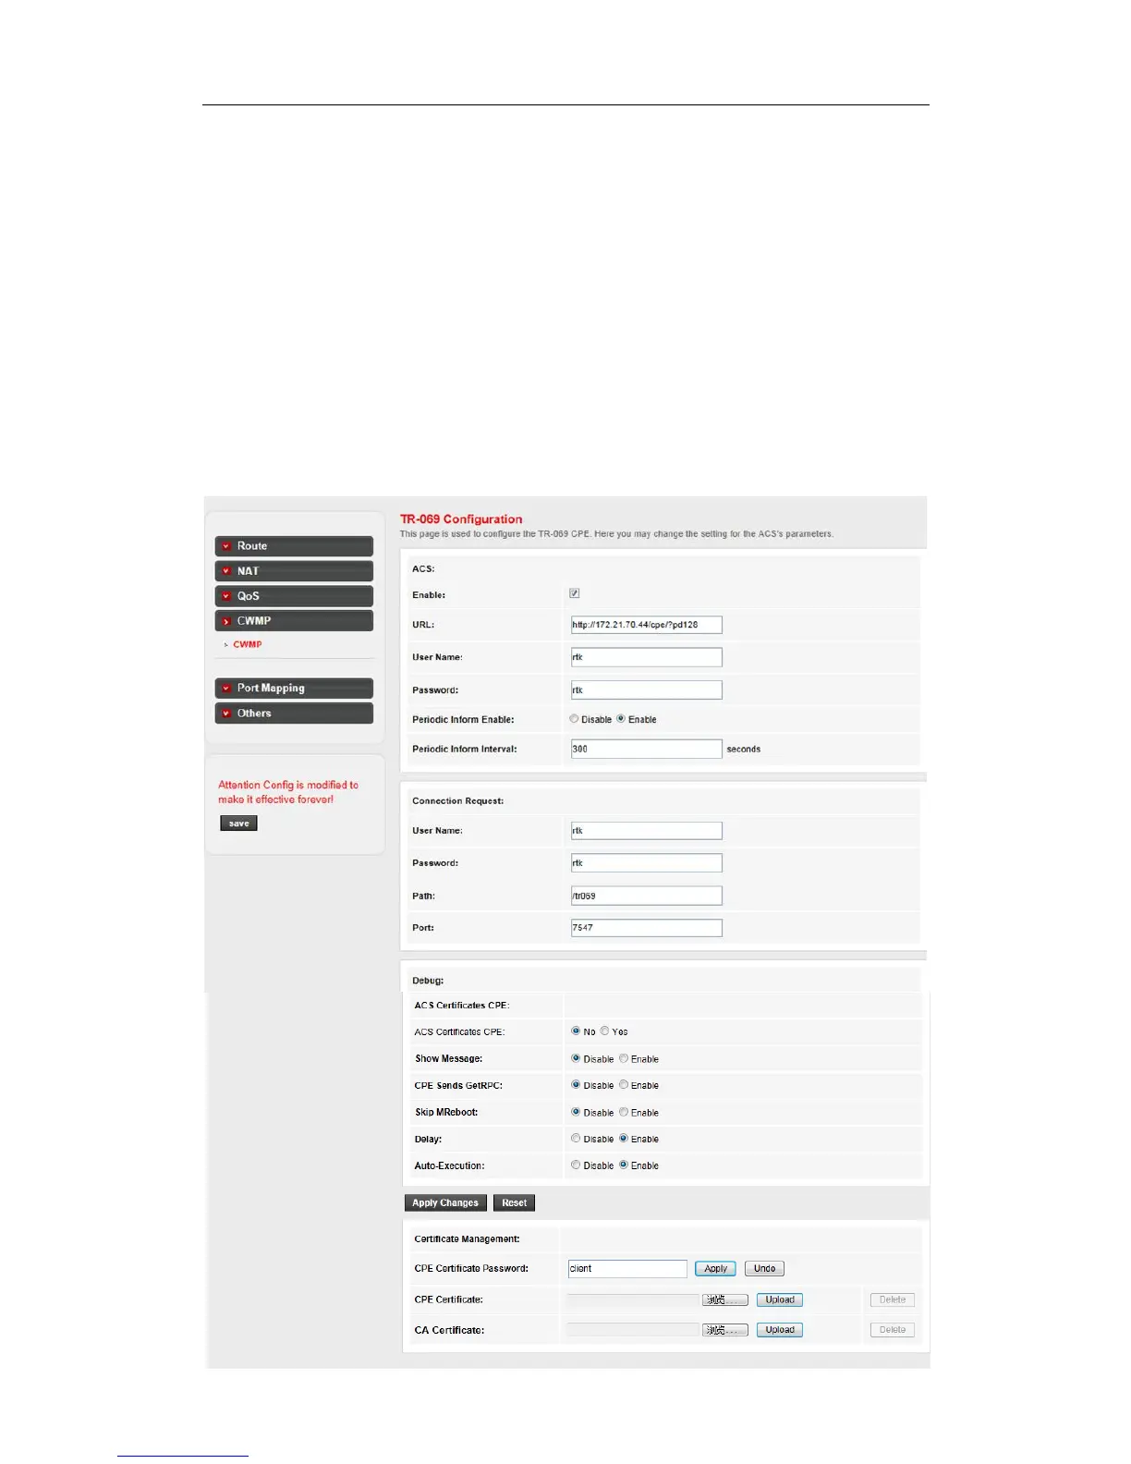Image resolution: width=1131 pixels, height=1464 pixels.
Task: Focus the Path field containing /tr069
Action: pos(646,896)
